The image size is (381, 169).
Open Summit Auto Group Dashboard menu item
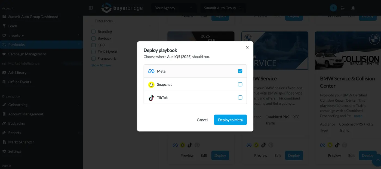click(x=41, y=17)
